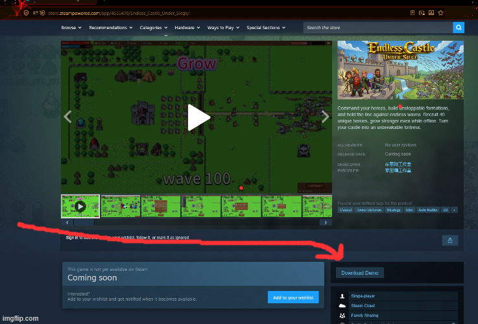
Task: Select the 2D tag
Action: coord(446,210)
